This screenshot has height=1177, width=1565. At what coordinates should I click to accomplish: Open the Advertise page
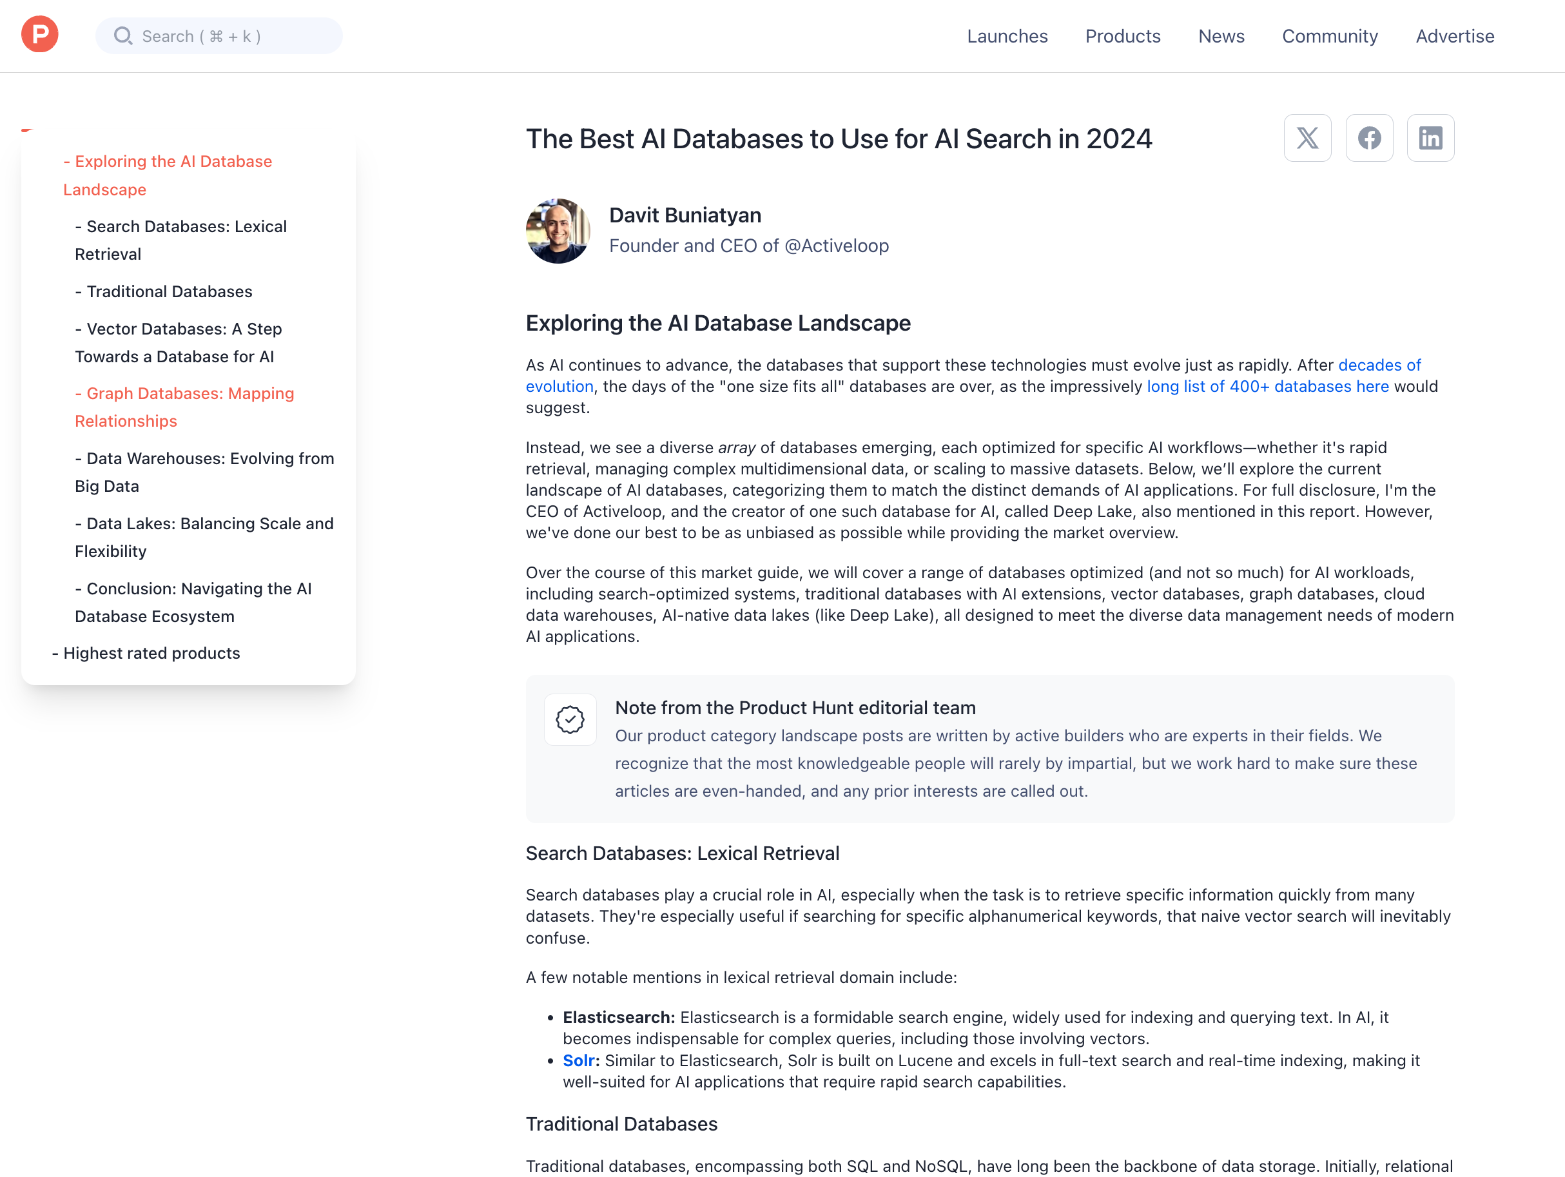pyautogui.click(x=1455, y=36)
